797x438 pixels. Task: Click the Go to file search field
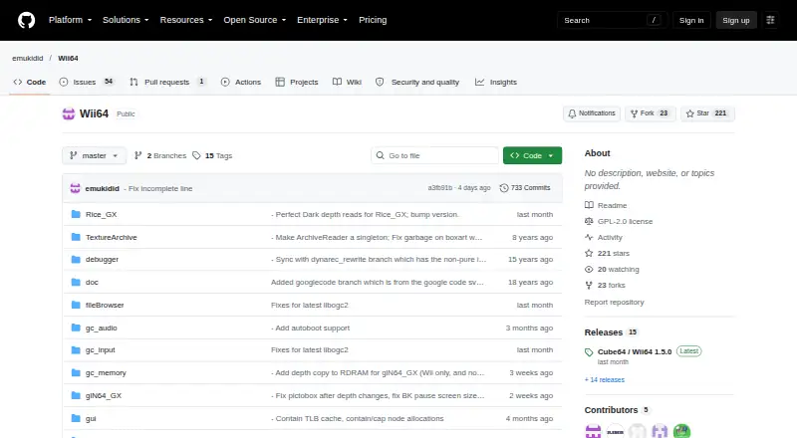[x=435, y=155]
